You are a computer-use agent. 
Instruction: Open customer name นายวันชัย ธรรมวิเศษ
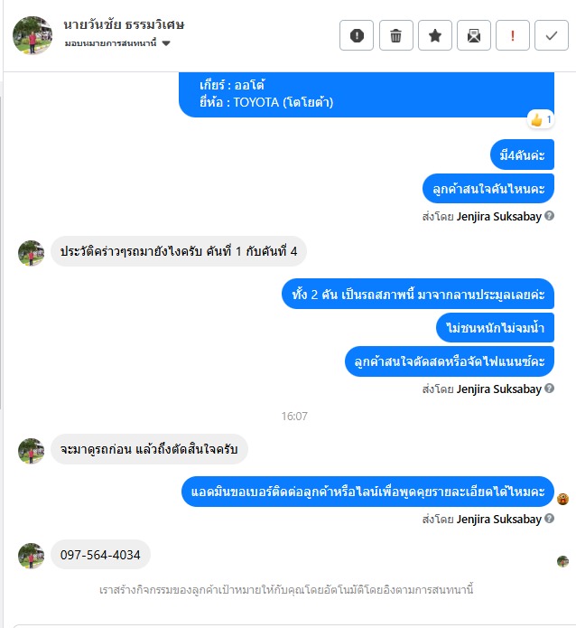click(x=124, y=24)
